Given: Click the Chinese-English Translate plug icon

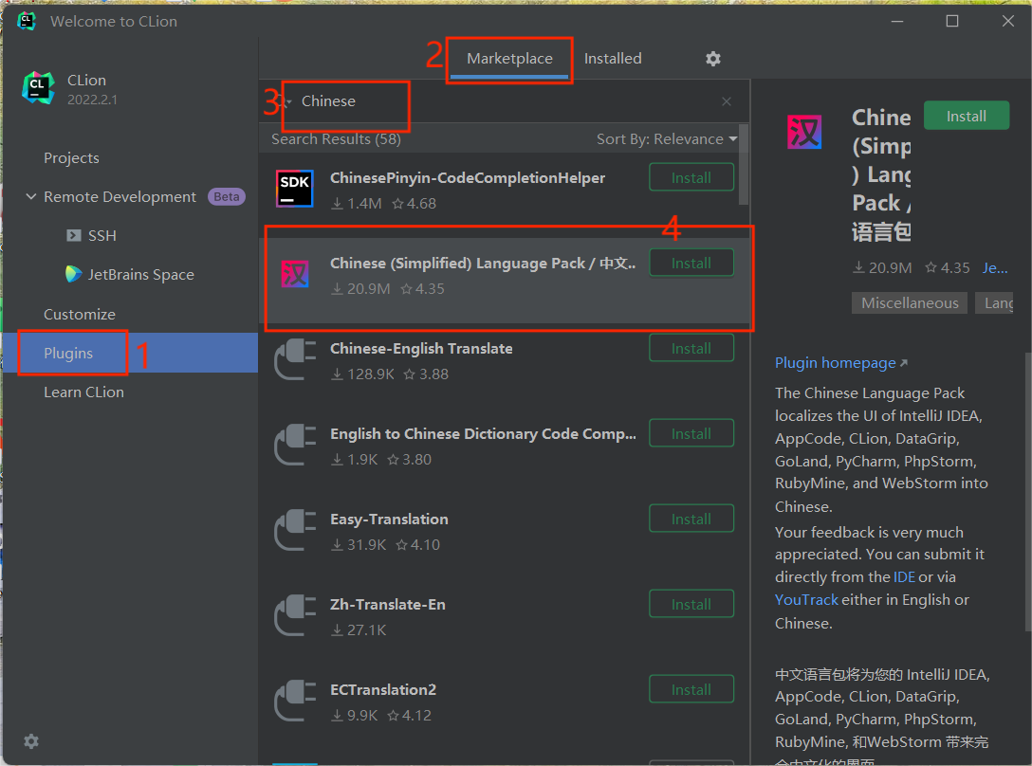Looking at the screenshot, I should pyautogui.click(x=294, y=360).
